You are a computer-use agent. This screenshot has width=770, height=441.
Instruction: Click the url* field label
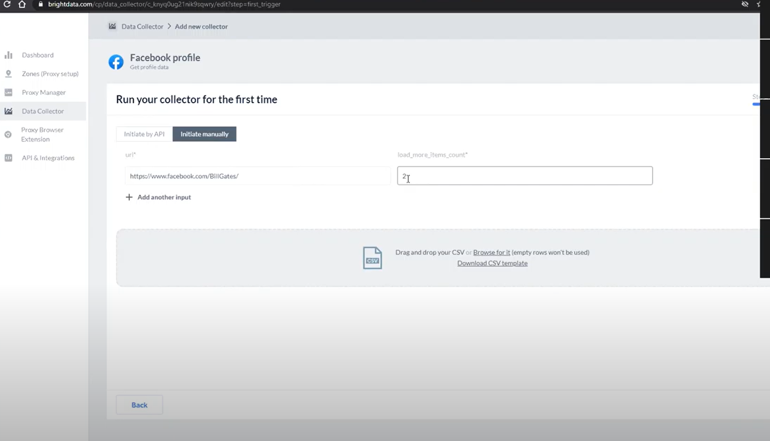click(x=130, y=154)
